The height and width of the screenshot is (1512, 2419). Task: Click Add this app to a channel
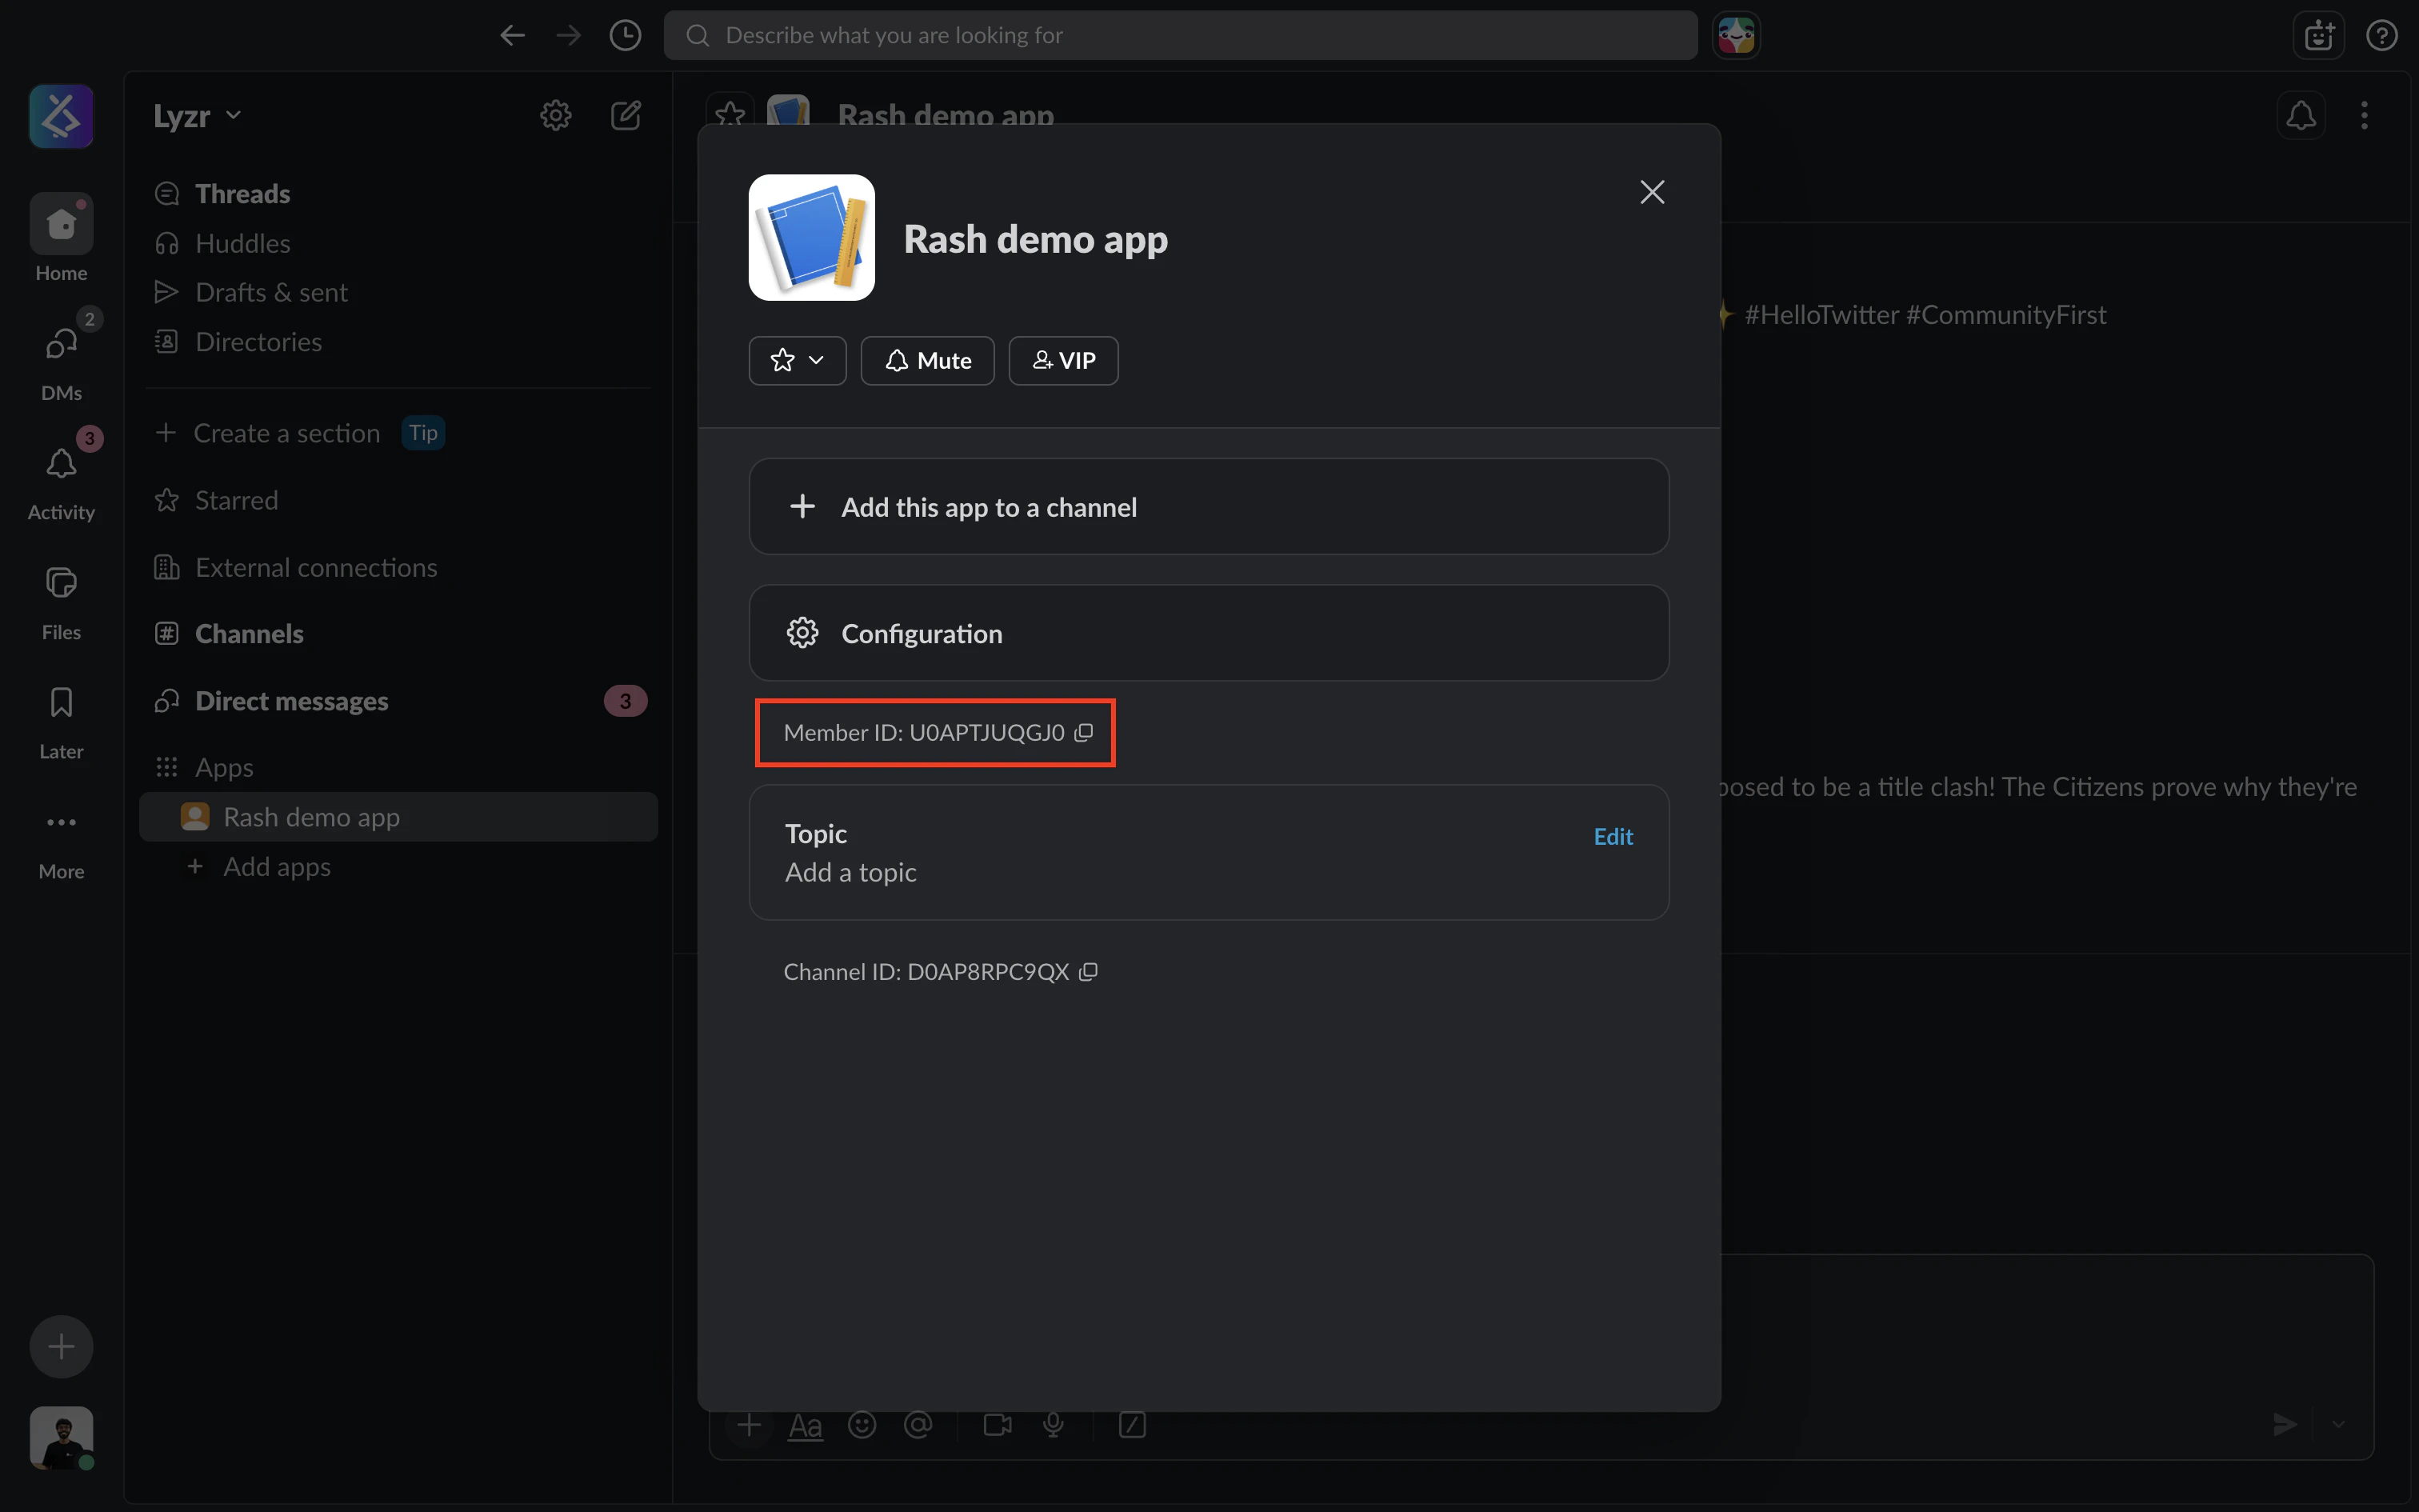point(1208,507)
